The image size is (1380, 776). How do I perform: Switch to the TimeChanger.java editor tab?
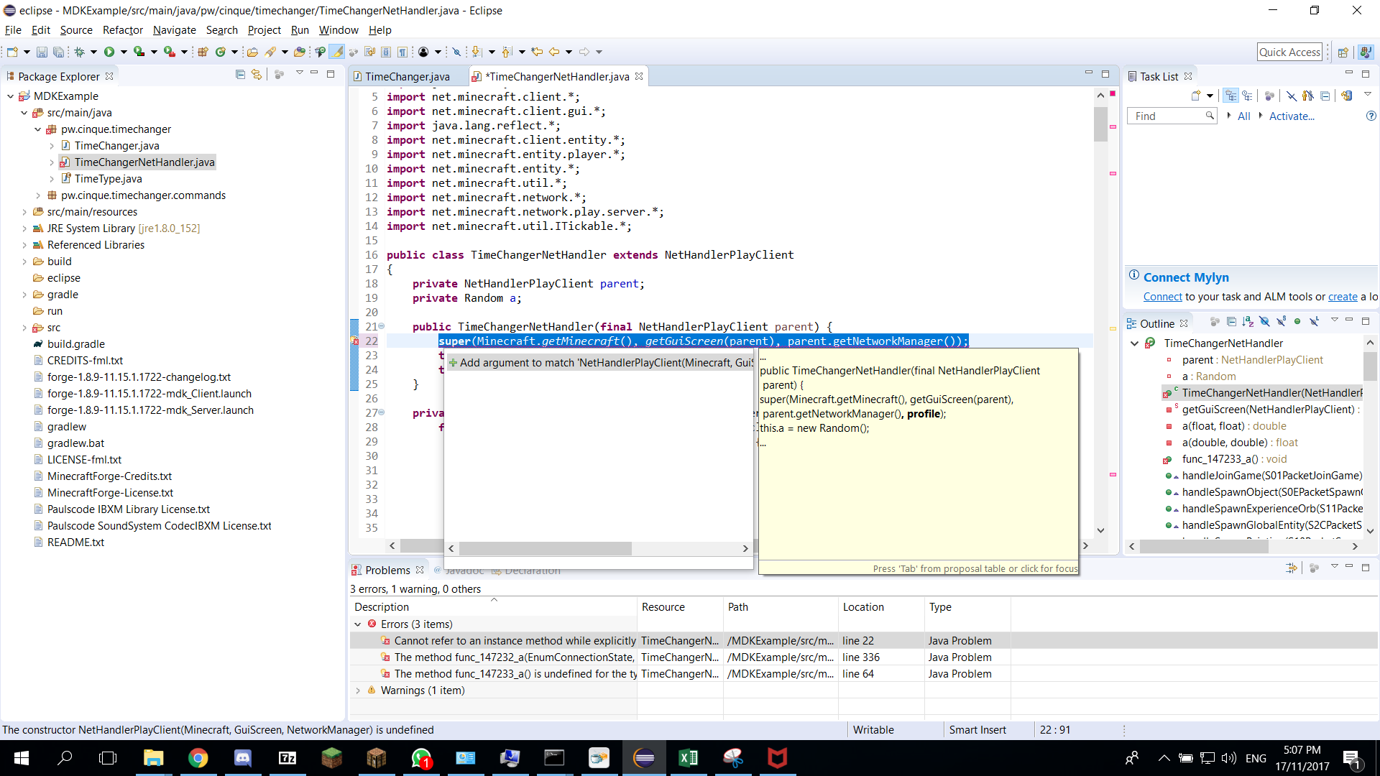coord(408,75)
